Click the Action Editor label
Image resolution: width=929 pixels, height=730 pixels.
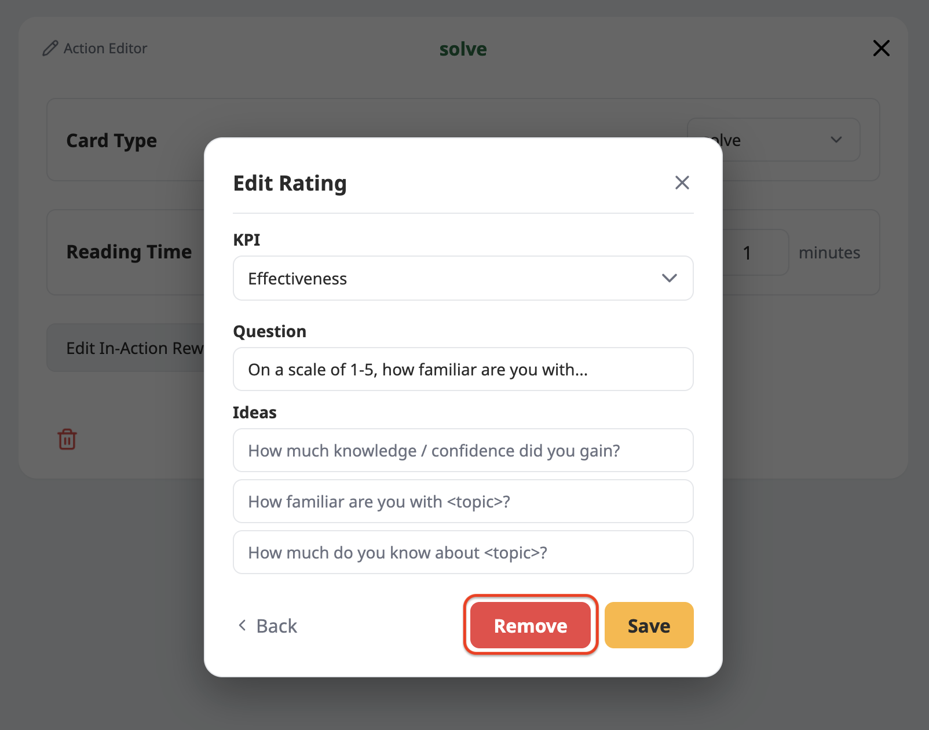(x=105, y=48)
